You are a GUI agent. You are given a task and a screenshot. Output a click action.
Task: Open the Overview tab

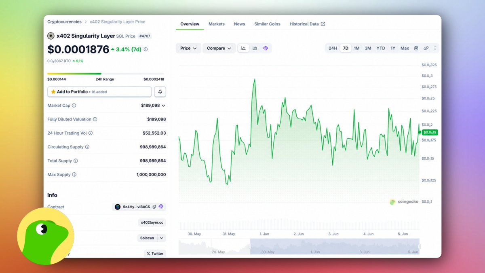point(190,24)
